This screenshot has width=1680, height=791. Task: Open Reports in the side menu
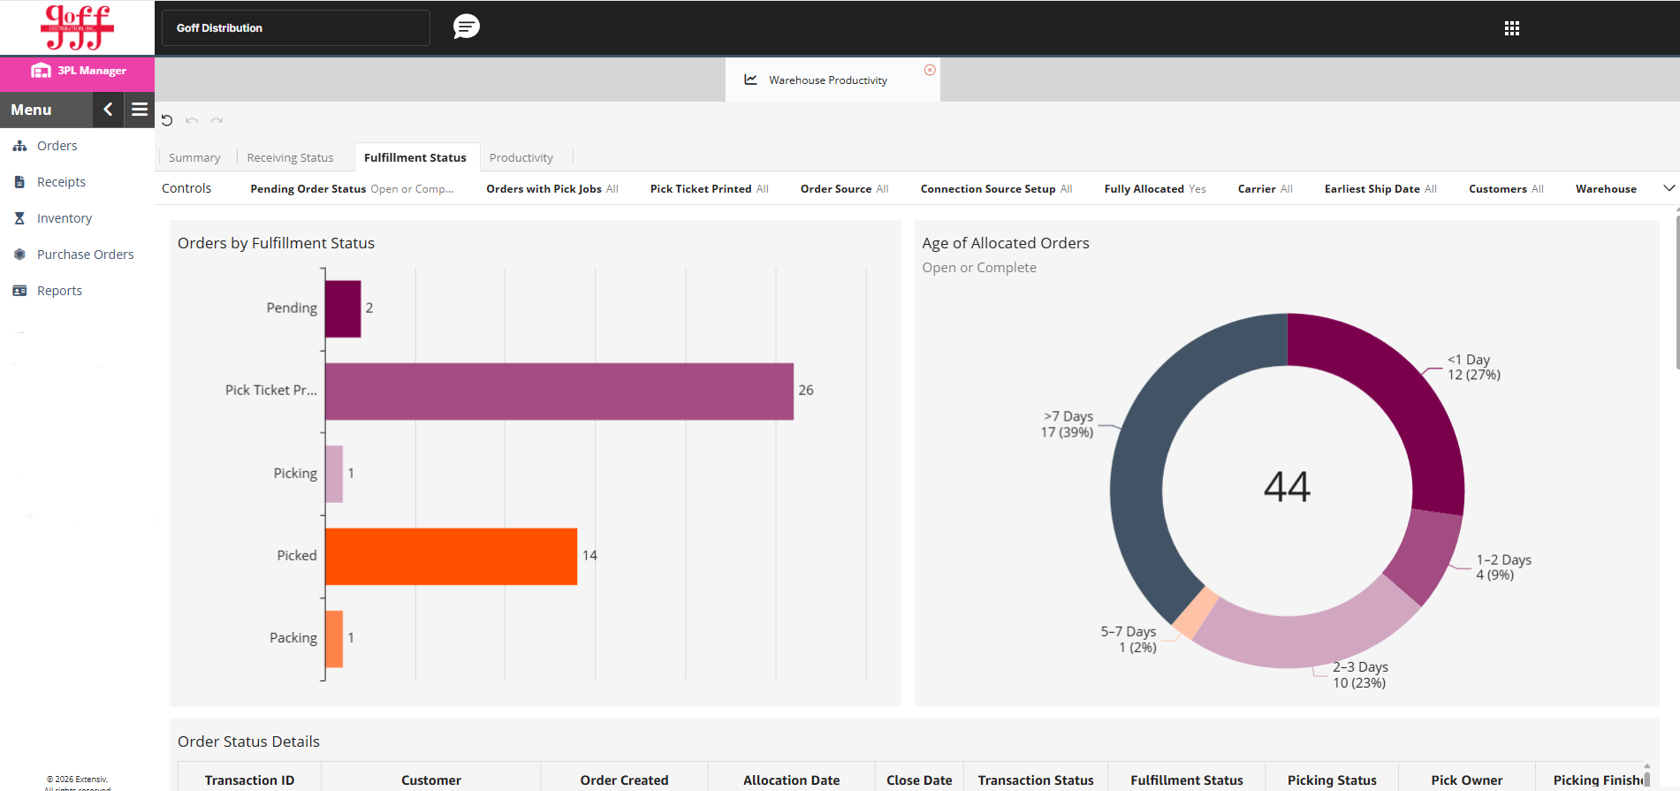tap(59, 291)
